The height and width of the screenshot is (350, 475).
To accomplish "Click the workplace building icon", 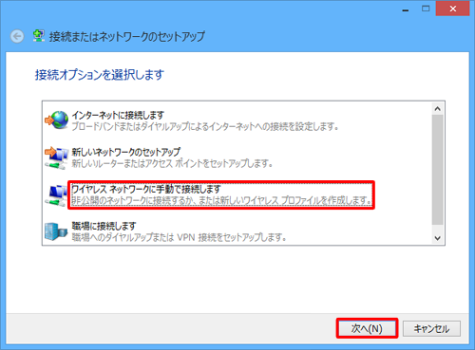I will coord(56,231).
